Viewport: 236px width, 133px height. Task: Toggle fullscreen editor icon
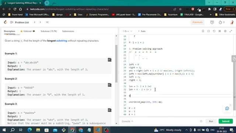231,31
